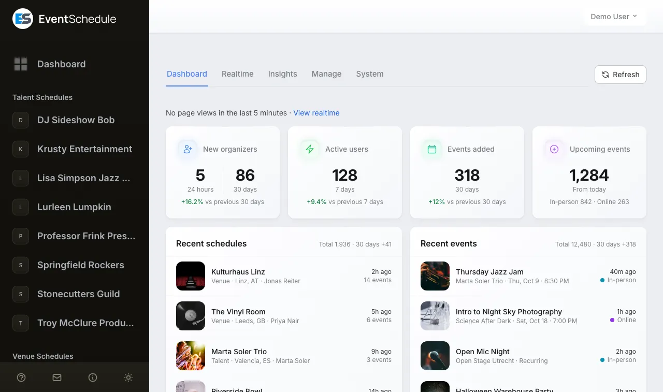Toggle the light/dark theme sun icon

coord(128,378)
